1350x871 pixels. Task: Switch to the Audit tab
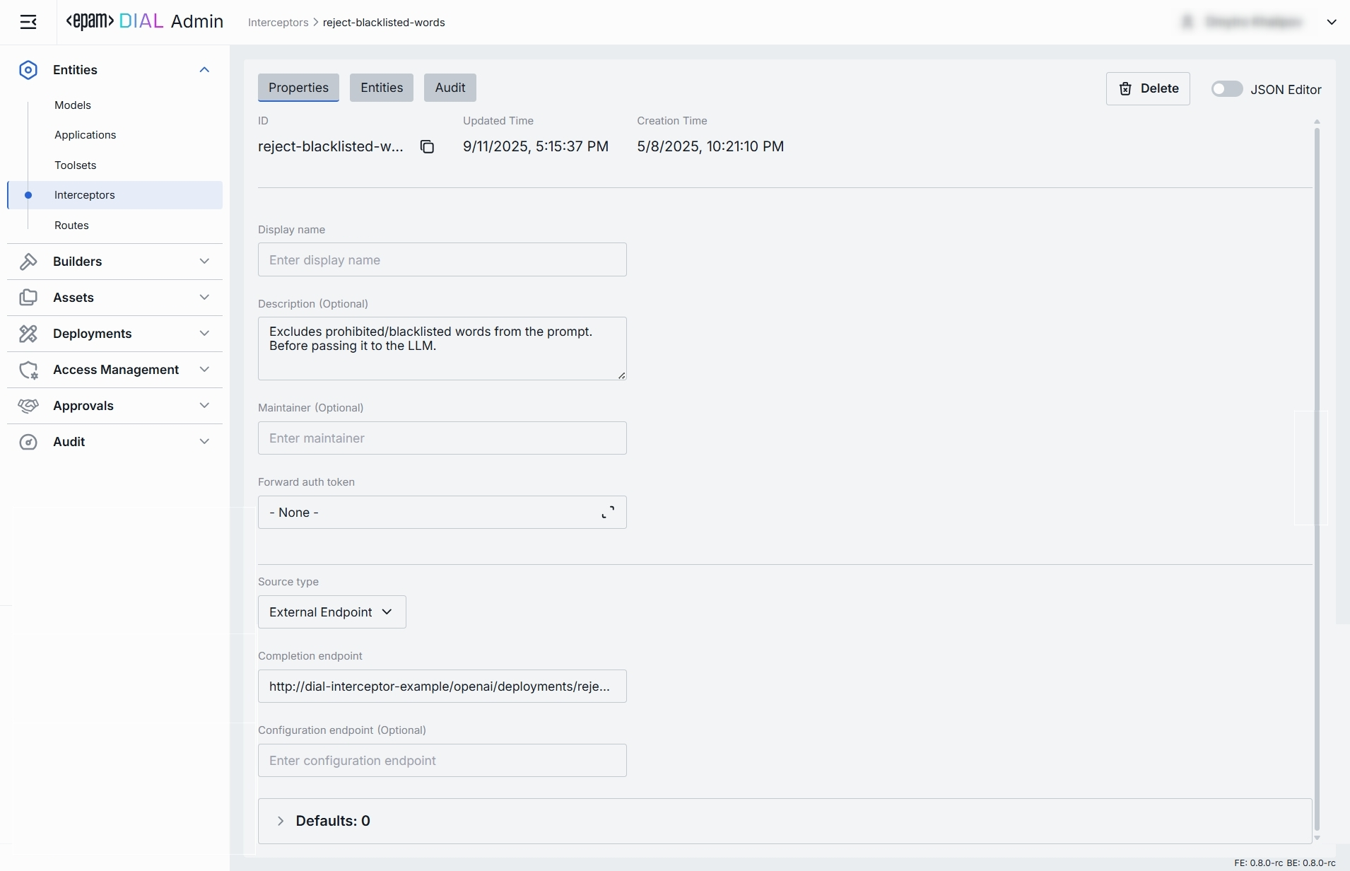(x=450, y=88)
